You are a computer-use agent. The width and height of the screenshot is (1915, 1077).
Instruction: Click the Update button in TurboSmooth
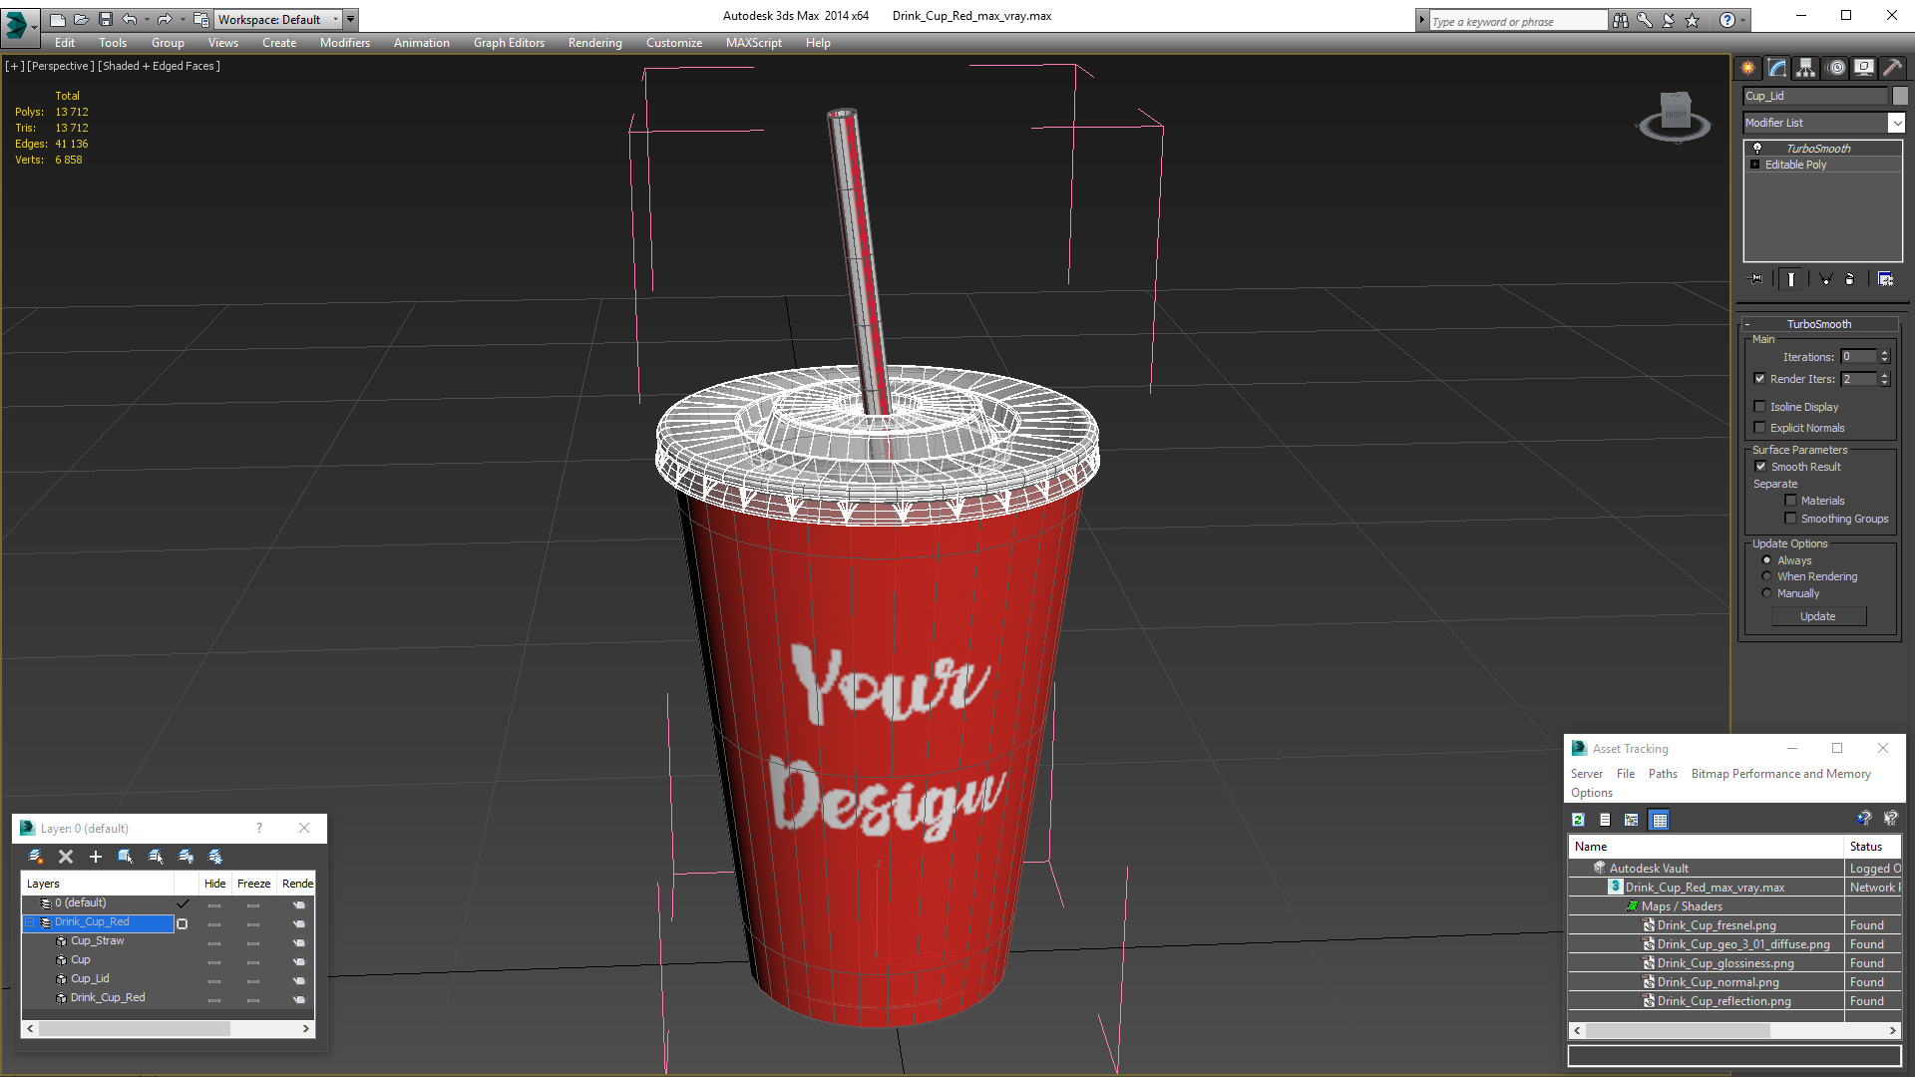[x=1817, y=616]
